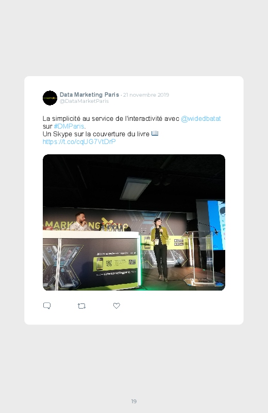The width and height of the screenshot is (268, 413).
Task: Open the conference stage photo
Action: point(134,222)
